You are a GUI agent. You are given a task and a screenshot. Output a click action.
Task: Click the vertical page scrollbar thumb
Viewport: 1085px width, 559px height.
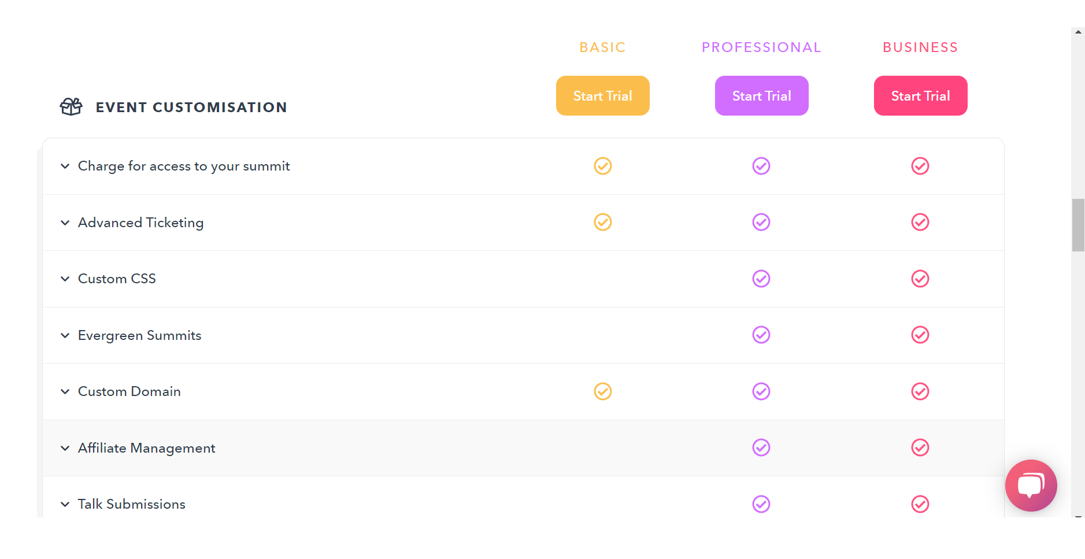(1078, 225)
